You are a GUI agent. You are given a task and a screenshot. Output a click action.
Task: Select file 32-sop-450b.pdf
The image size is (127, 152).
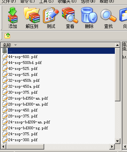point(24,80)
